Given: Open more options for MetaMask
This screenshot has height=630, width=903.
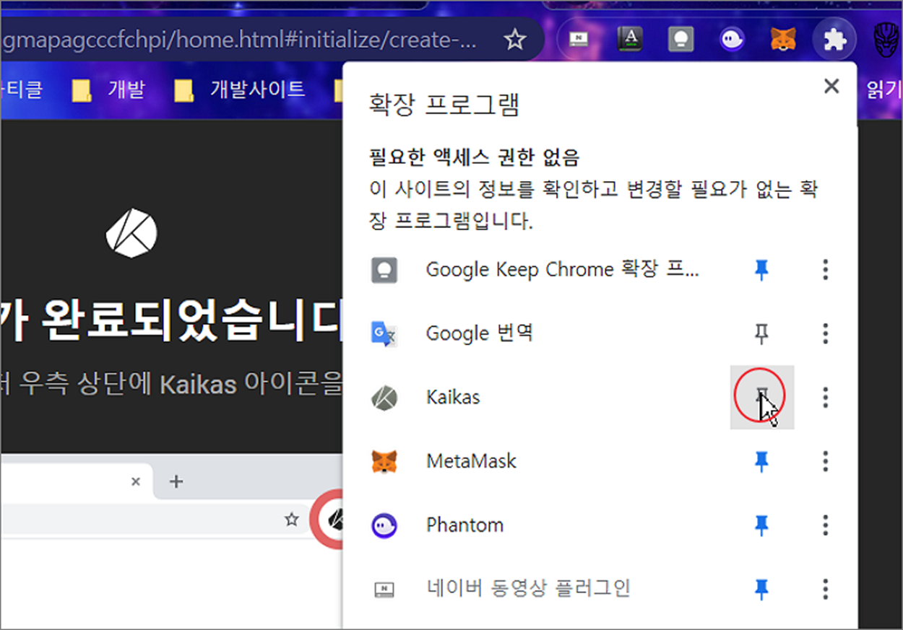Looking at the screenshot, I should point(825,461).
